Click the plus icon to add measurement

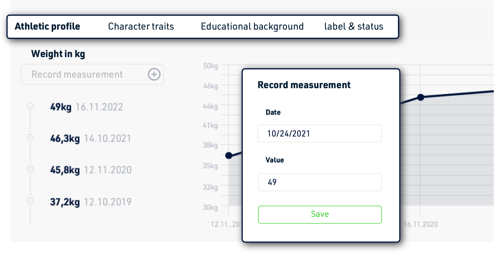point(154,74)
